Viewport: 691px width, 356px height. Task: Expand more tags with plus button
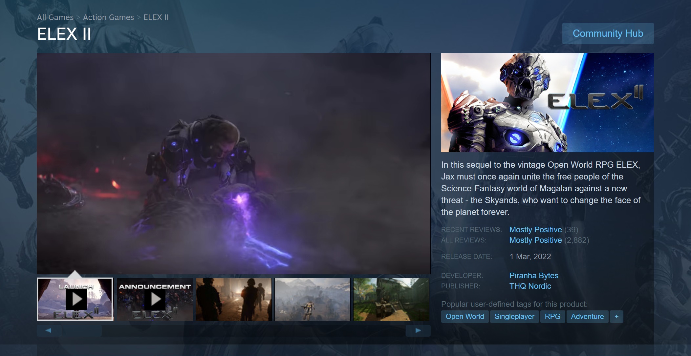coord(616,317)
